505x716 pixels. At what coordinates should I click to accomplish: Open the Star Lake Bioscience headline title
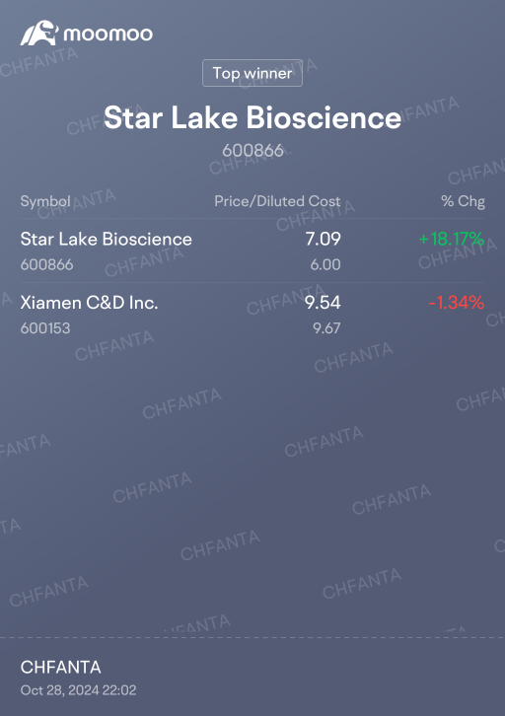tap(252, 117)
